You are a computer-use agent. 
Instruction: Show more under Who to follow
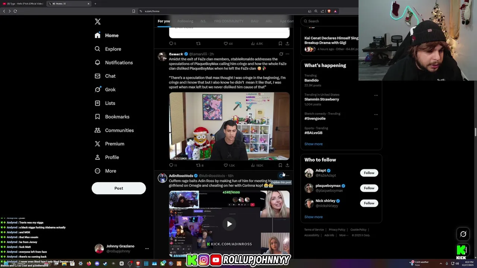coord(313,217)
